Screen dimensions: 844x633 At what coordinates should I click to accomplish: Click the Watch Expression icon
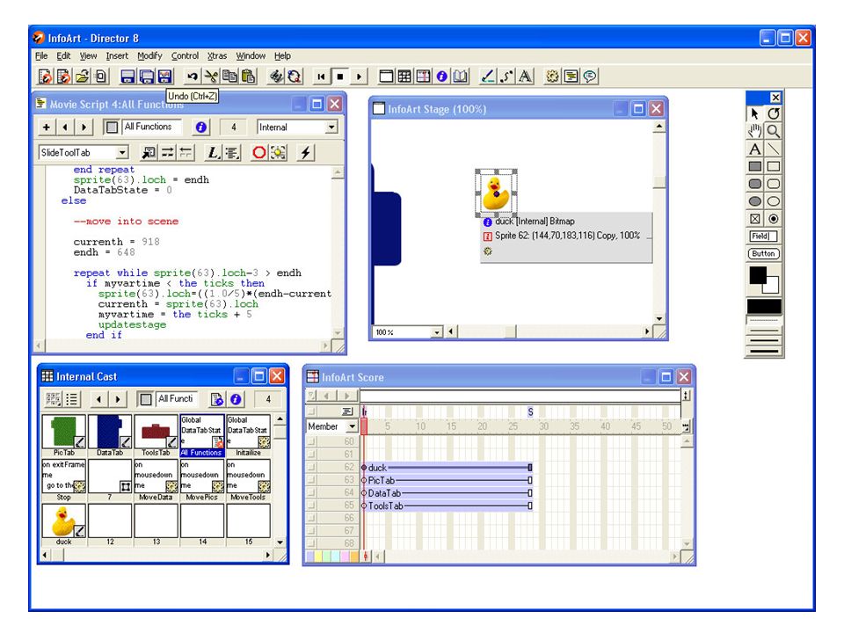[279, 153]
